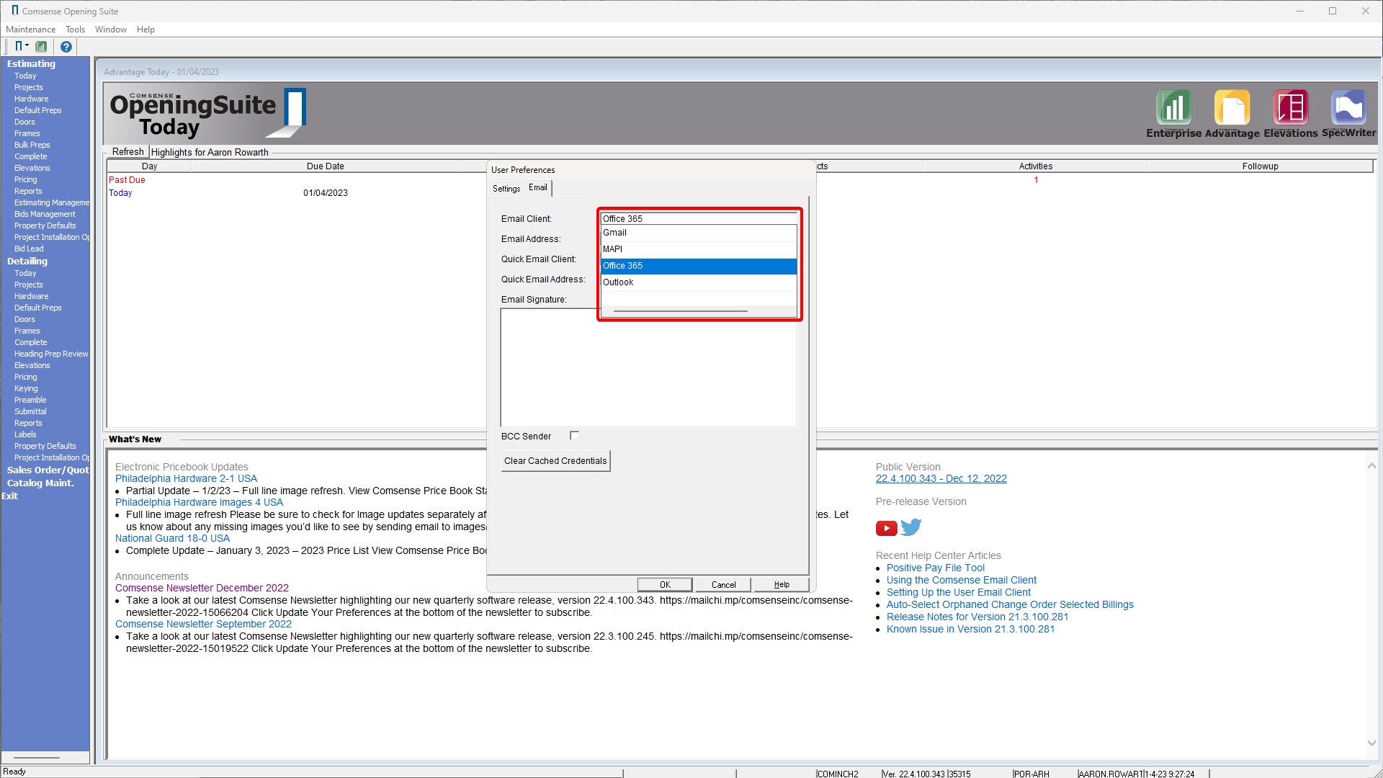Open Positive Pay File Tool article

(x=936, y=568)
